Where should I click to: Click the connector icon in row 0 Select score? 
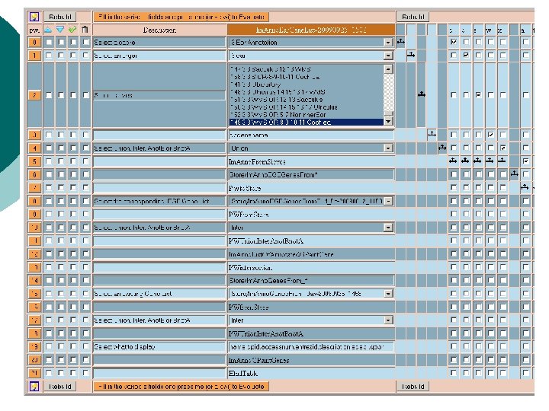coord(401,42)
